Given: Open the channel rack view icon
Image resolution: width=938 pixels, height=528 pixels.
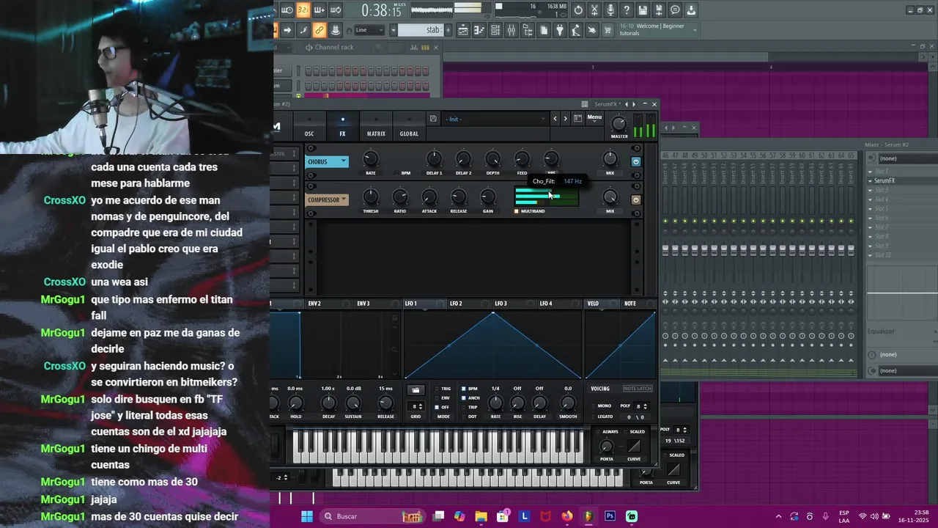Looking at the screenshot, I should [495, 30].
